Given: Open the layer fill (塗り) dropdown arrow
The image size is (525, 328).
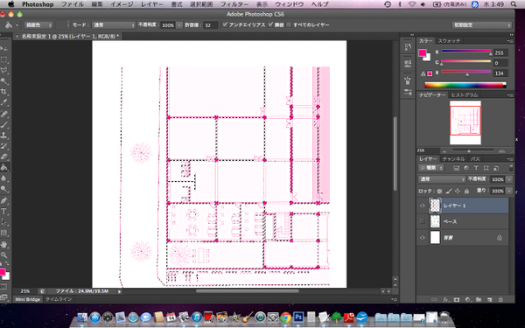Looking at the screenshot, I should (509, 191).
